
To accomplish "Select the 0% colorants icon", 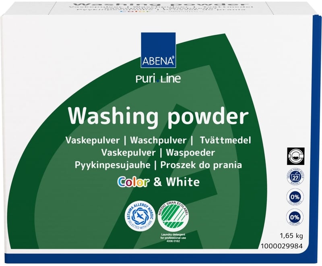I will click(x=296, y=197).
